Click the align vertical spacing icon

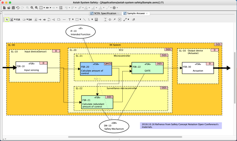(106, 19)
